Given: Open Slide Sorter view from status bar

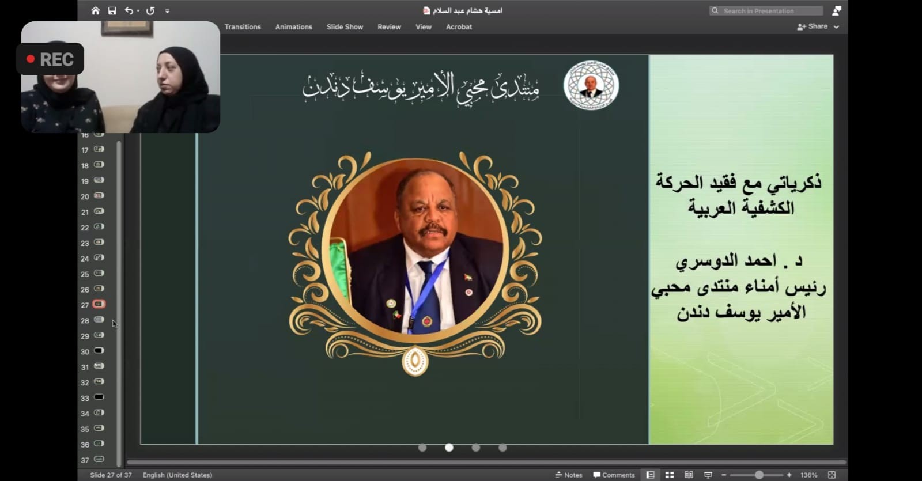Looking at the screenshot, I should [670, 475].
